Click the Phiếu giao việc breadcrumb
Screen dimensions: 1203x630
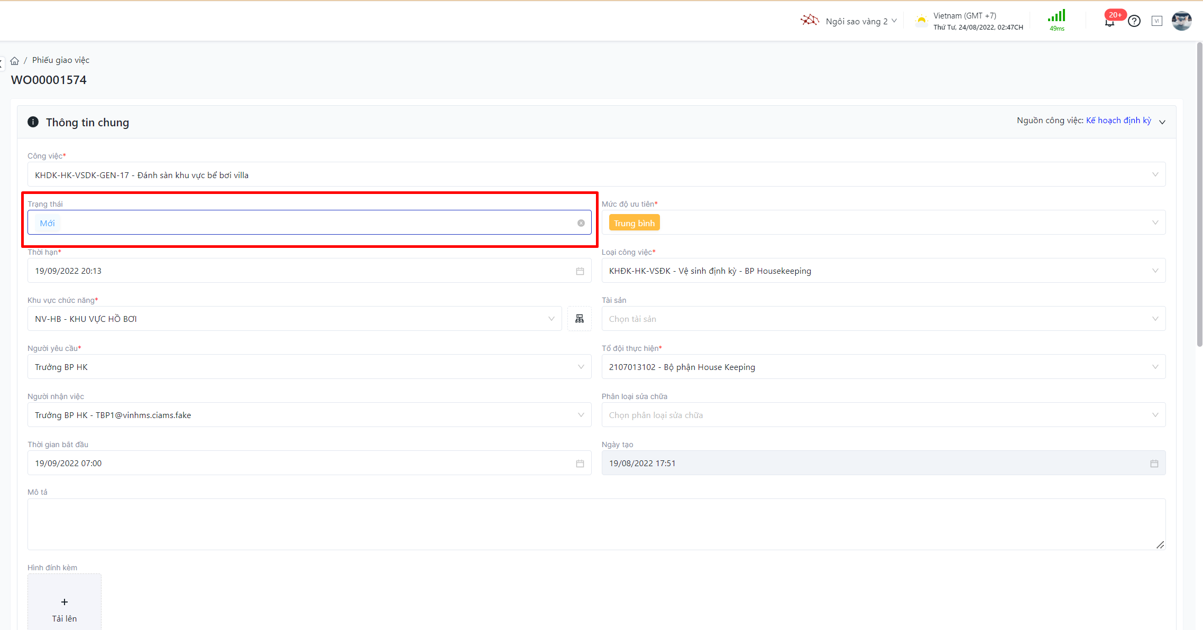61,60
